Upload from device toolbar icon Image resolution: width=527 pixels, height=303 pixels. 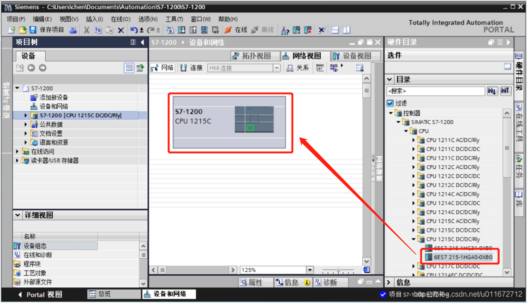tap(193, 30)
